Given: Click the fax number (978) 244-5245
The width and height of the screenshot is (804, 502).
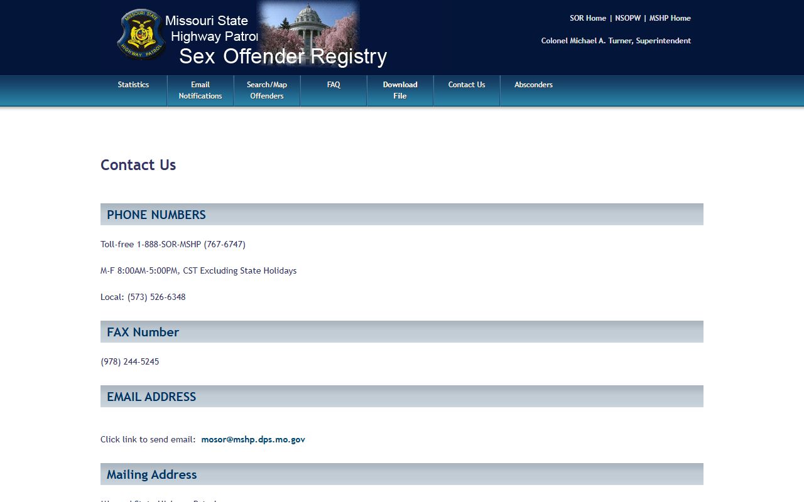Looking at the screenshot, I should click(x=130, y=361).
